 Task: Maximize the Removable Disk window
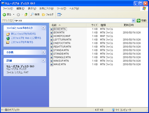(141, 3)
